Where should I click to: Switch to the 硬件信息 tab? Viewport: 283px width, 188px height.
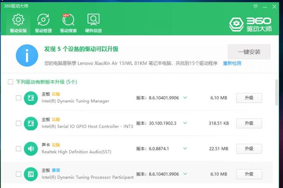coord(93,23)
